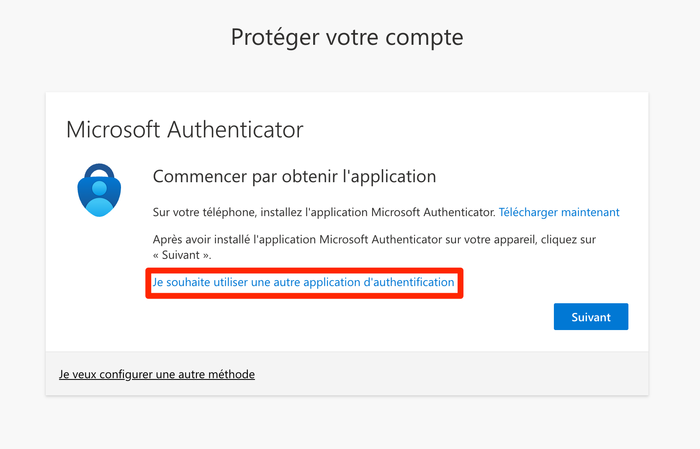Open the Télécharger maintenant link
This screenshot has width=700, height=449.
tap(559, 212)
